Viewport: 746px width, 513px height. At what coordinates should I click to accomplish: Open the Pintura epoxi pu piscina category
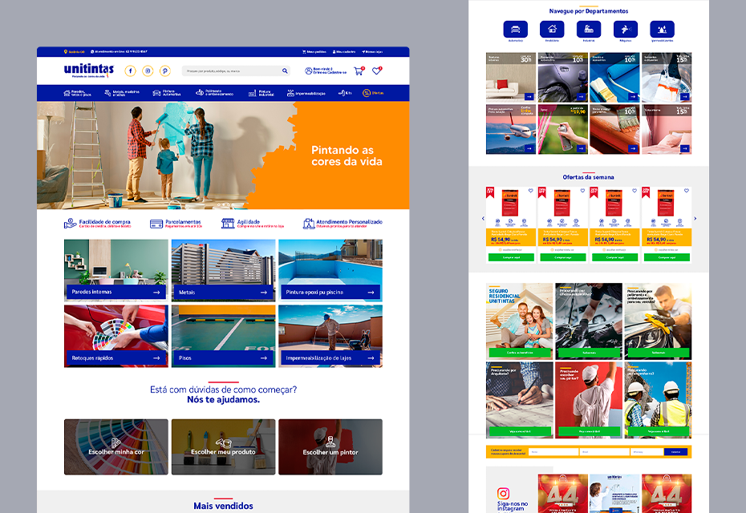click(330, 270)
